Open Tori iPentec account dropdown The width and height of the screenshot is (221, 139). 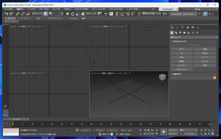[x=169, y=9]
